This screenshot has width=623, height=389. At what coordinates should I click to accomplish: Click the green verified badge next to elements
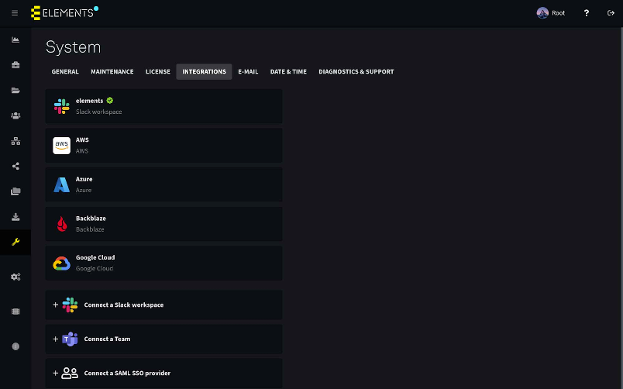(110, 101)
